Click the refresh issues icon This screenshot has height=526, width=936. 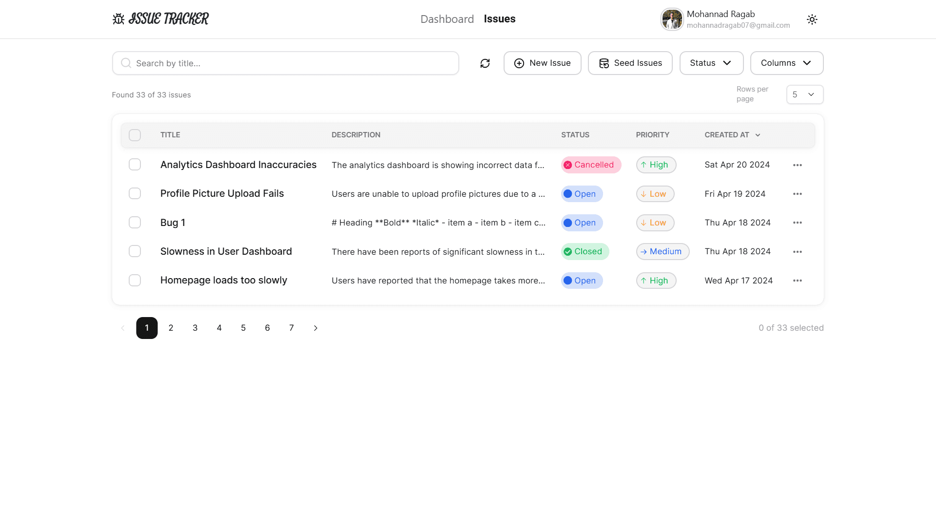(485, 63)
